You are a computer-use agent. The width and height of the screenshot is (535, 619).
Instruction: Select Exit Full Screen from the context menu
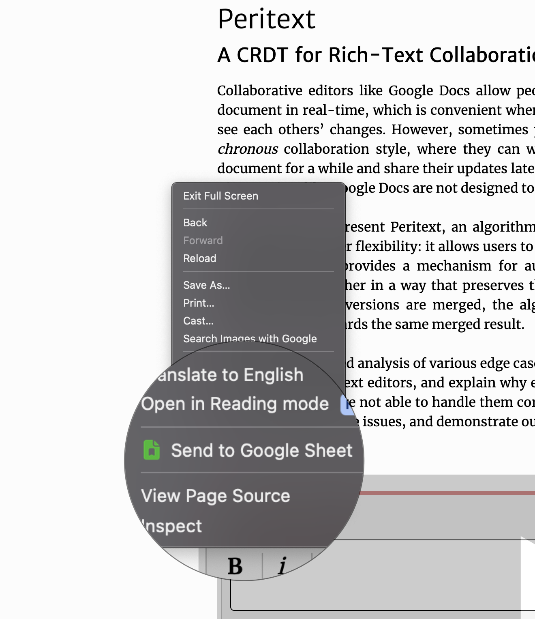pos(221,196)
